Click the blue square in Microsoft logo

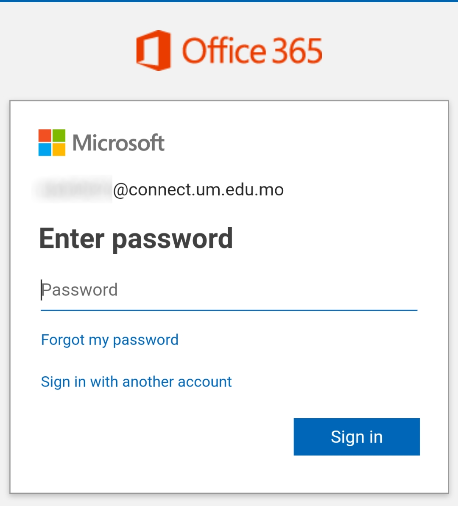[x=45, y=150]
